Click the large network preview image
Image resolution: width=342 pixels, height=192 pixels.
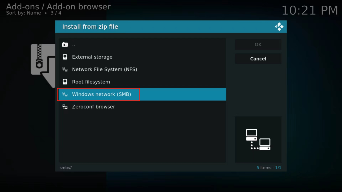point(258,139)
